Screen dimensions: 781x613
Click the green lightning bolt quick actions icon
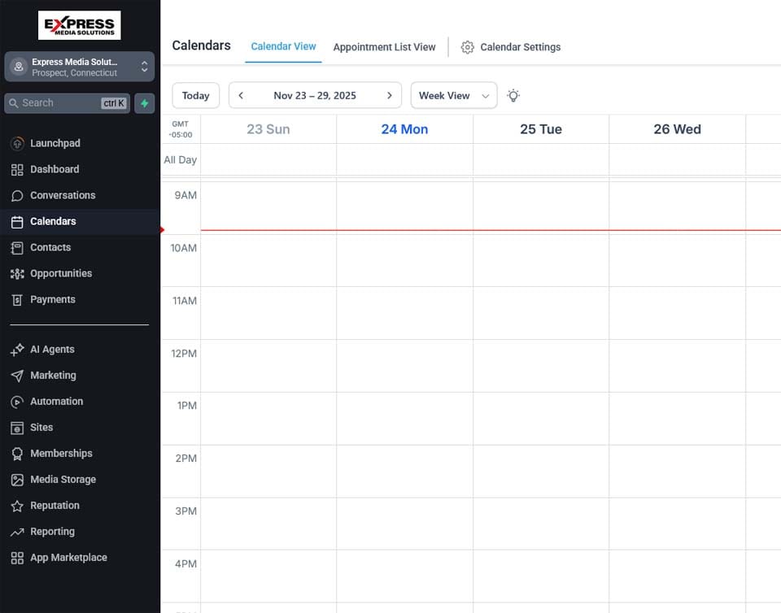click(x=144, y=103)
